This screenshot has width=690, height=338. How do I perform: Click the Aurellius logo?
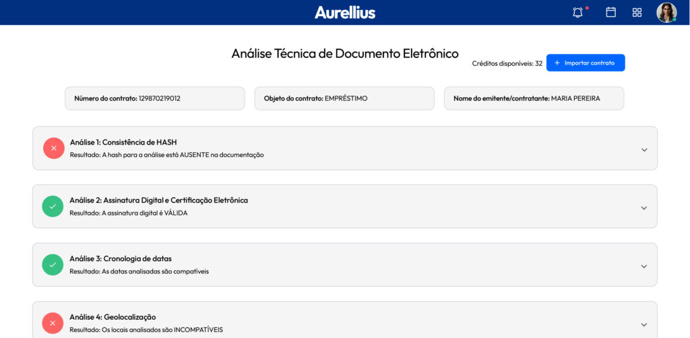345,12
